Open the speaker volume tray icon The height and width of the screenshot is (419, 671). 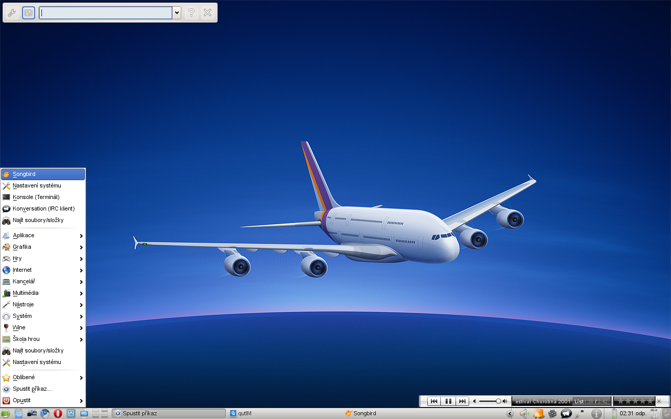(524, 414)
